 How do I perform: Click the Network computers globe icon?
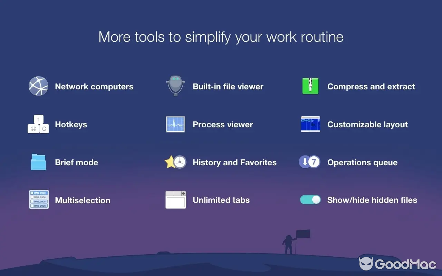tap(38, 86)
